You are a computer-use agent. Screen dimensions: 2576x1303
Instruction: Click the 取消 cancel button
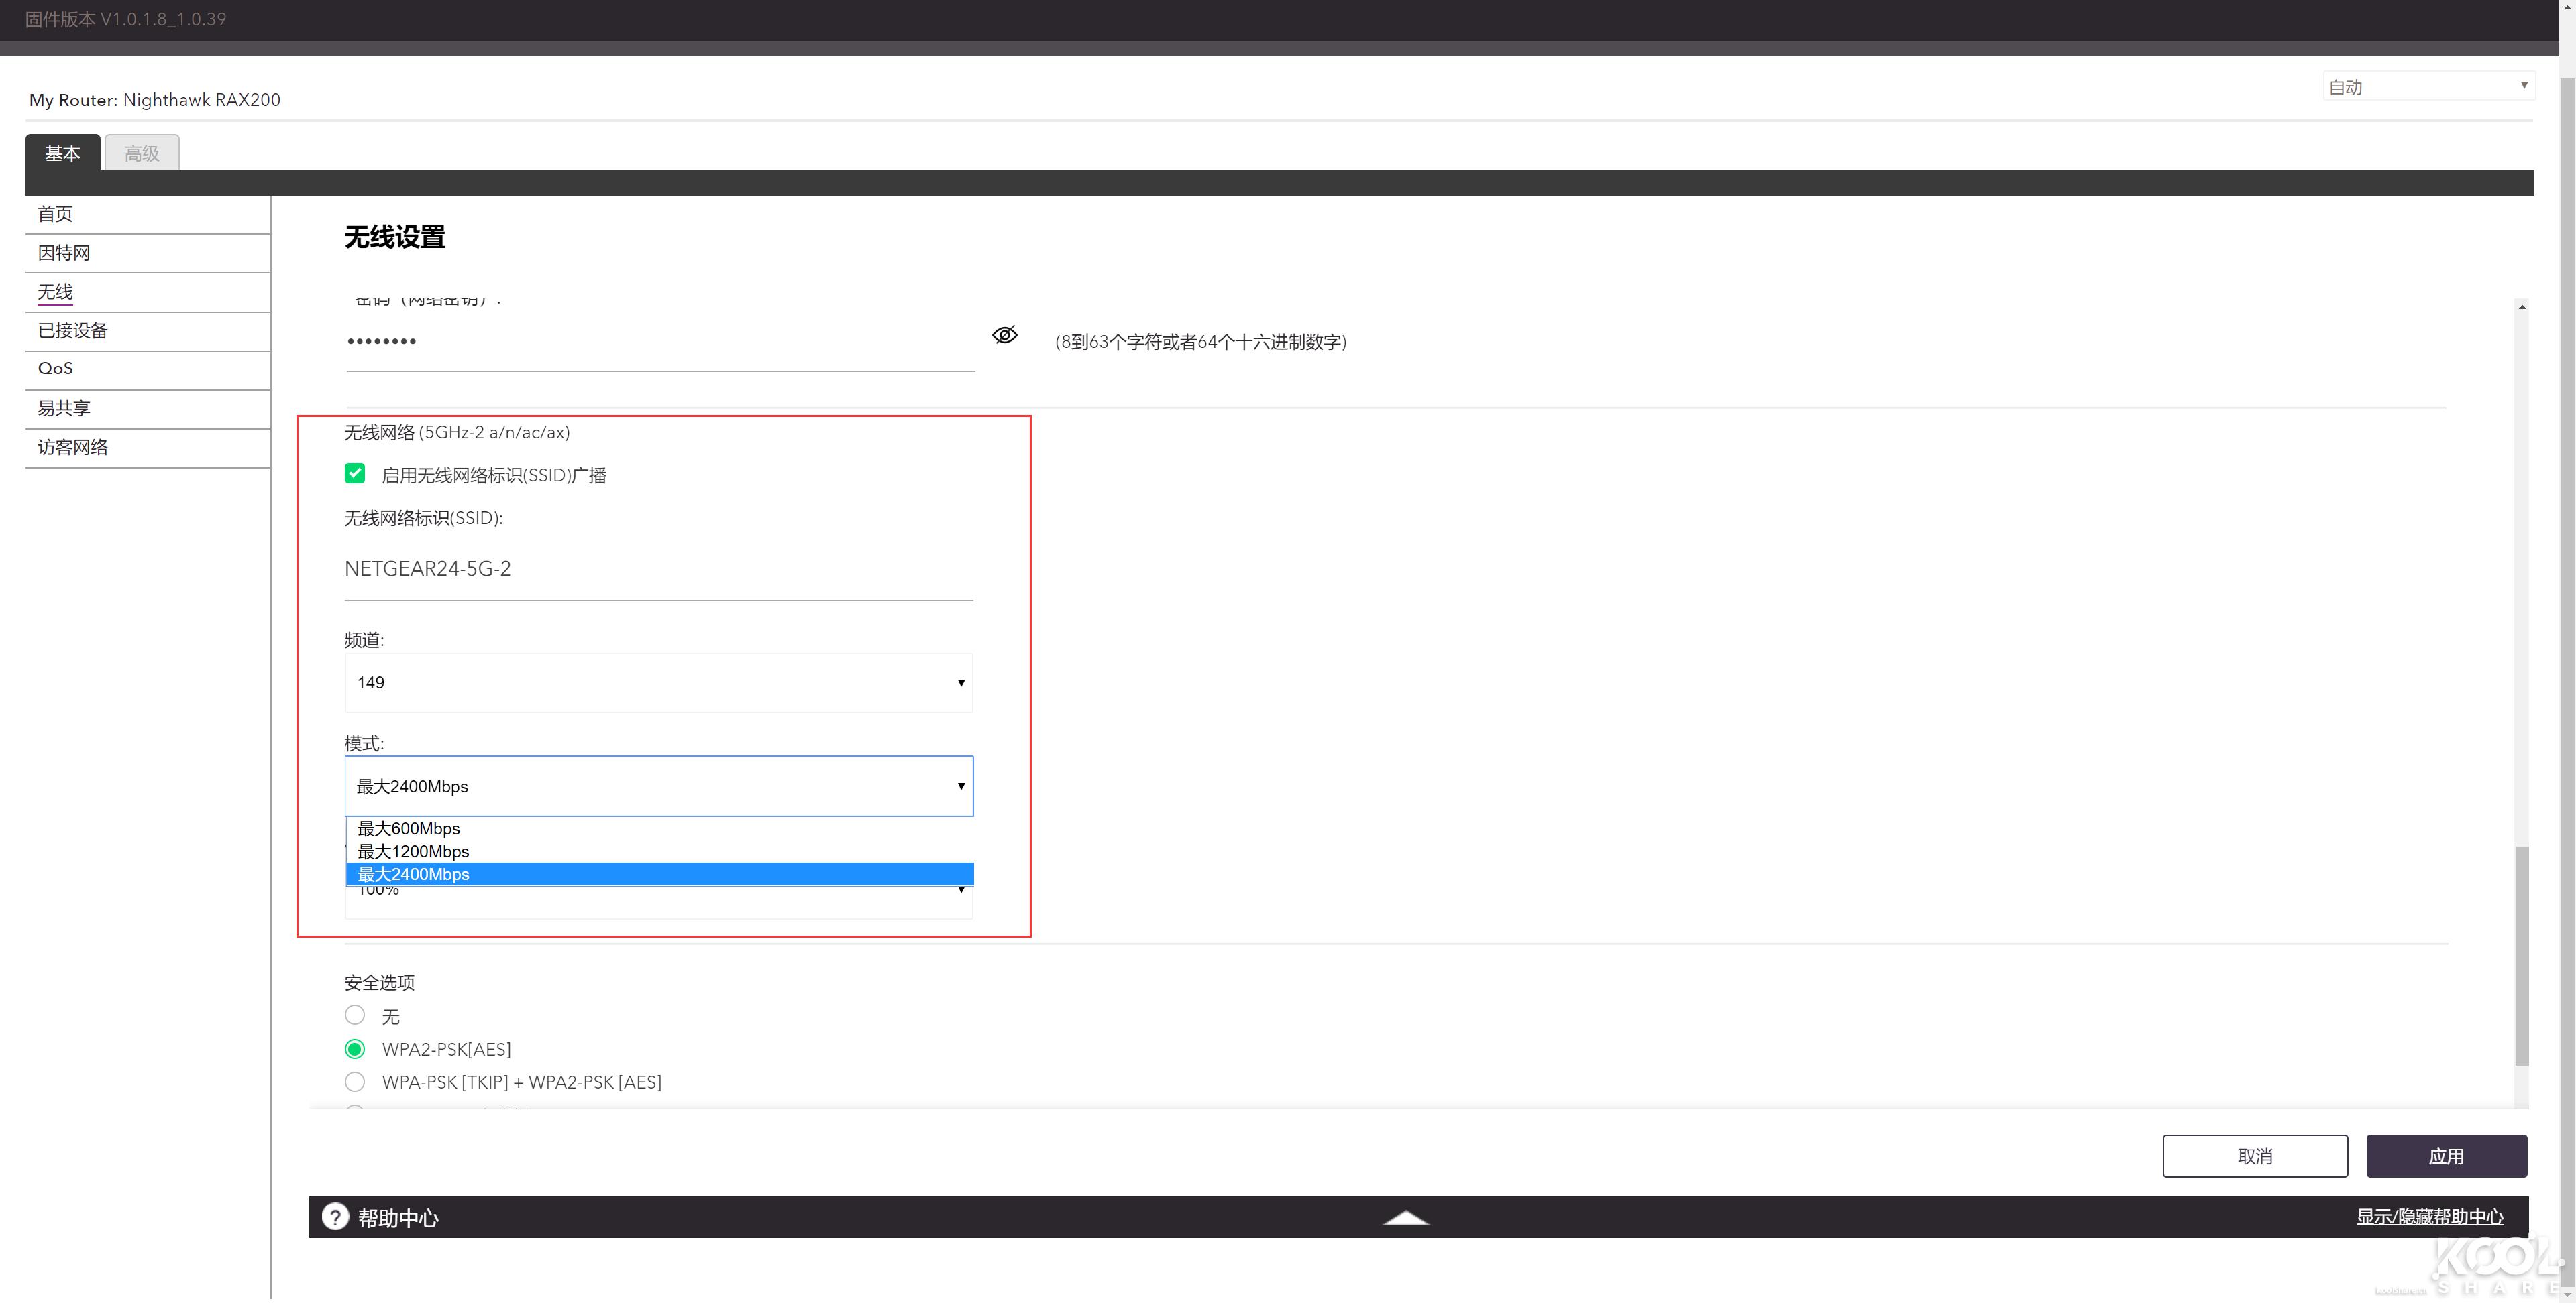coord(2254,1156)
